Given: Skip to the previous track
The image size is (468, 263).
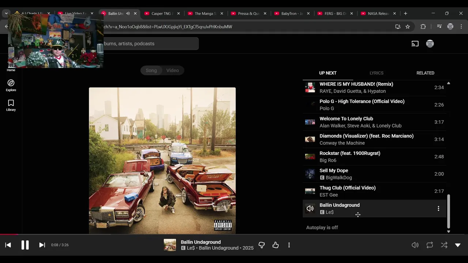Looking at the screenshot, I should click(8, 245).
